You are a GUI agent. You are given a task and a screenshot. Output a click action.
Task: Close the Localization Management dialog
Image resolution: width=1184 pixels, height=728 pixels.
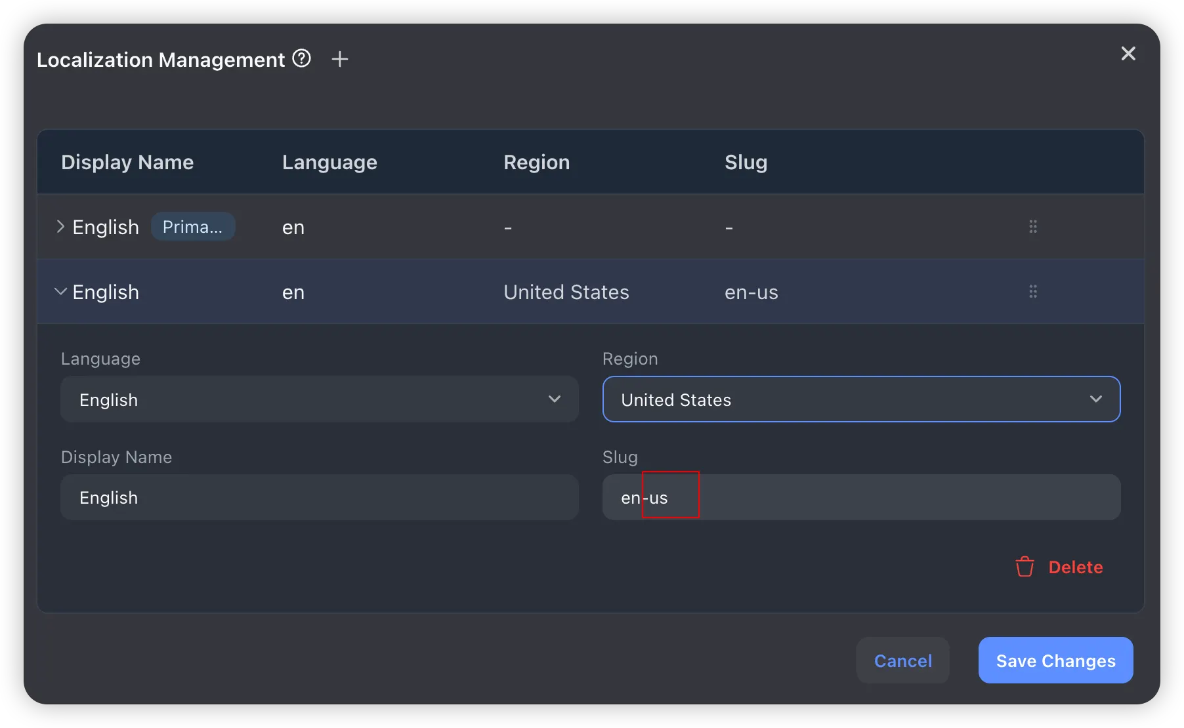point(1128,54)
